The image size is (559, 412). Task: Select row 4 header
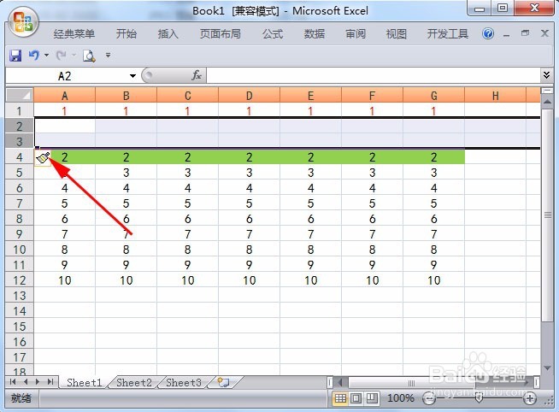tap(20, 157)
